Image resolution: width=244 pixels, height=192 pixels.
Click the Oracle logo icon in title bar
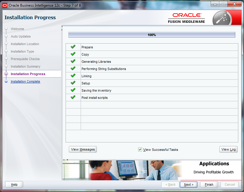5,5
